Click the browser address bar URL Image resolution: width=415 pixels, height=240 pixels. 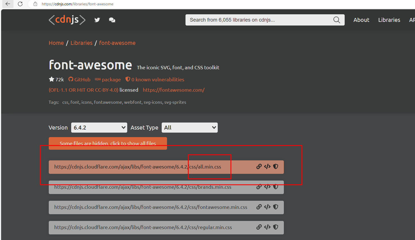coord(78,4)
